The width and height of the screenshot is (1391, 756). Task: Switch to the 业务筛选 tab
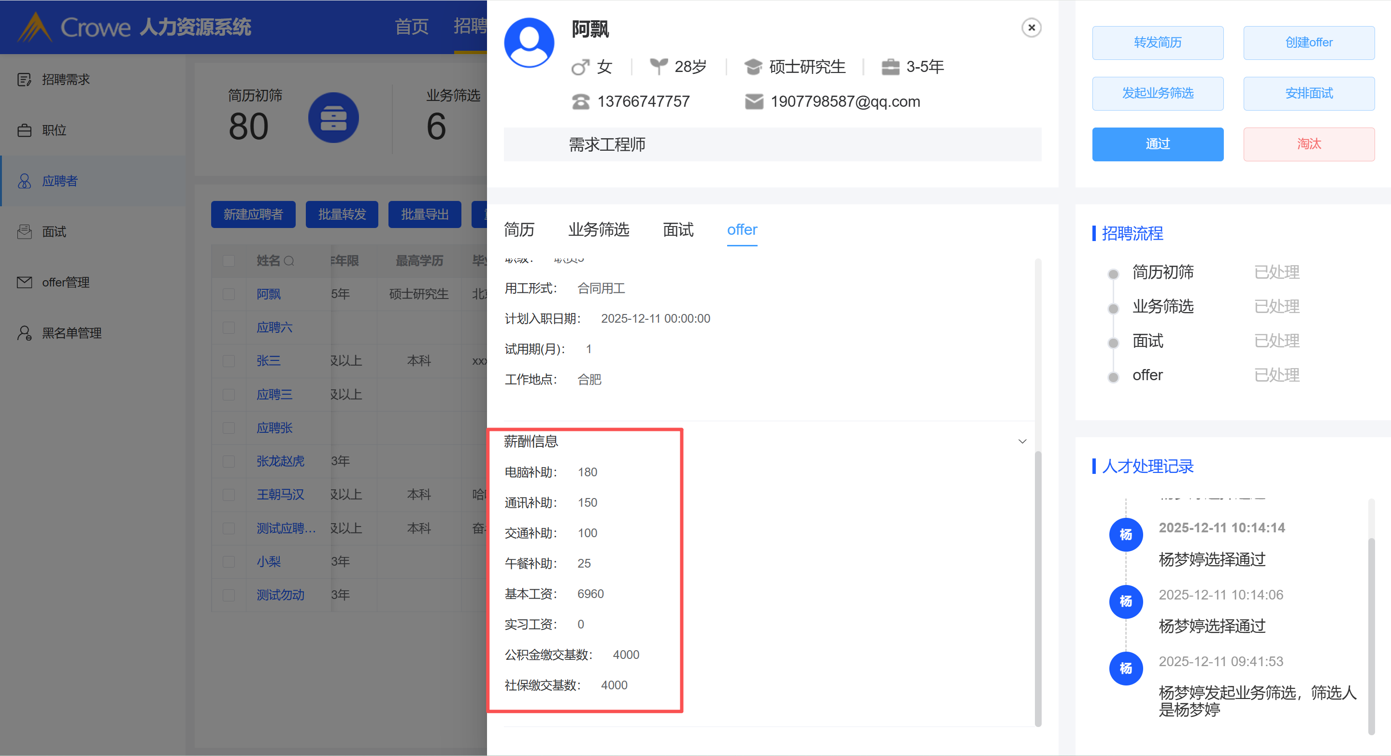coord(598,230)
